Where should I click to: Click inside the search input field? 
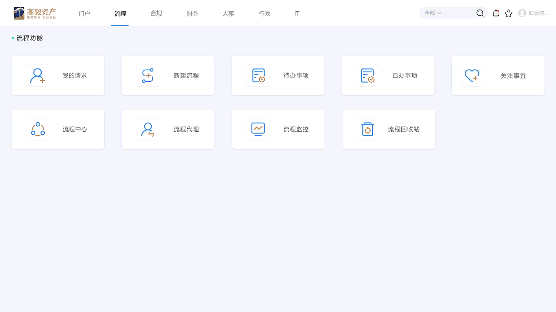click(x=458, y=13)
